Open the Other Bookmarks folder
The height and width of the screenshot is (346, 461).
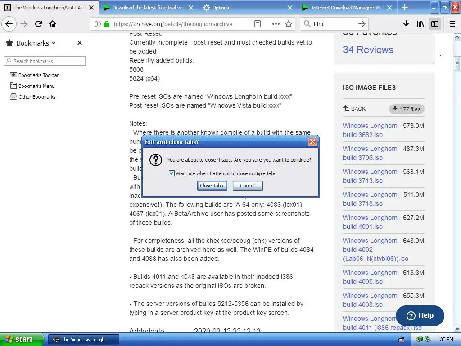tap(32, 97)
